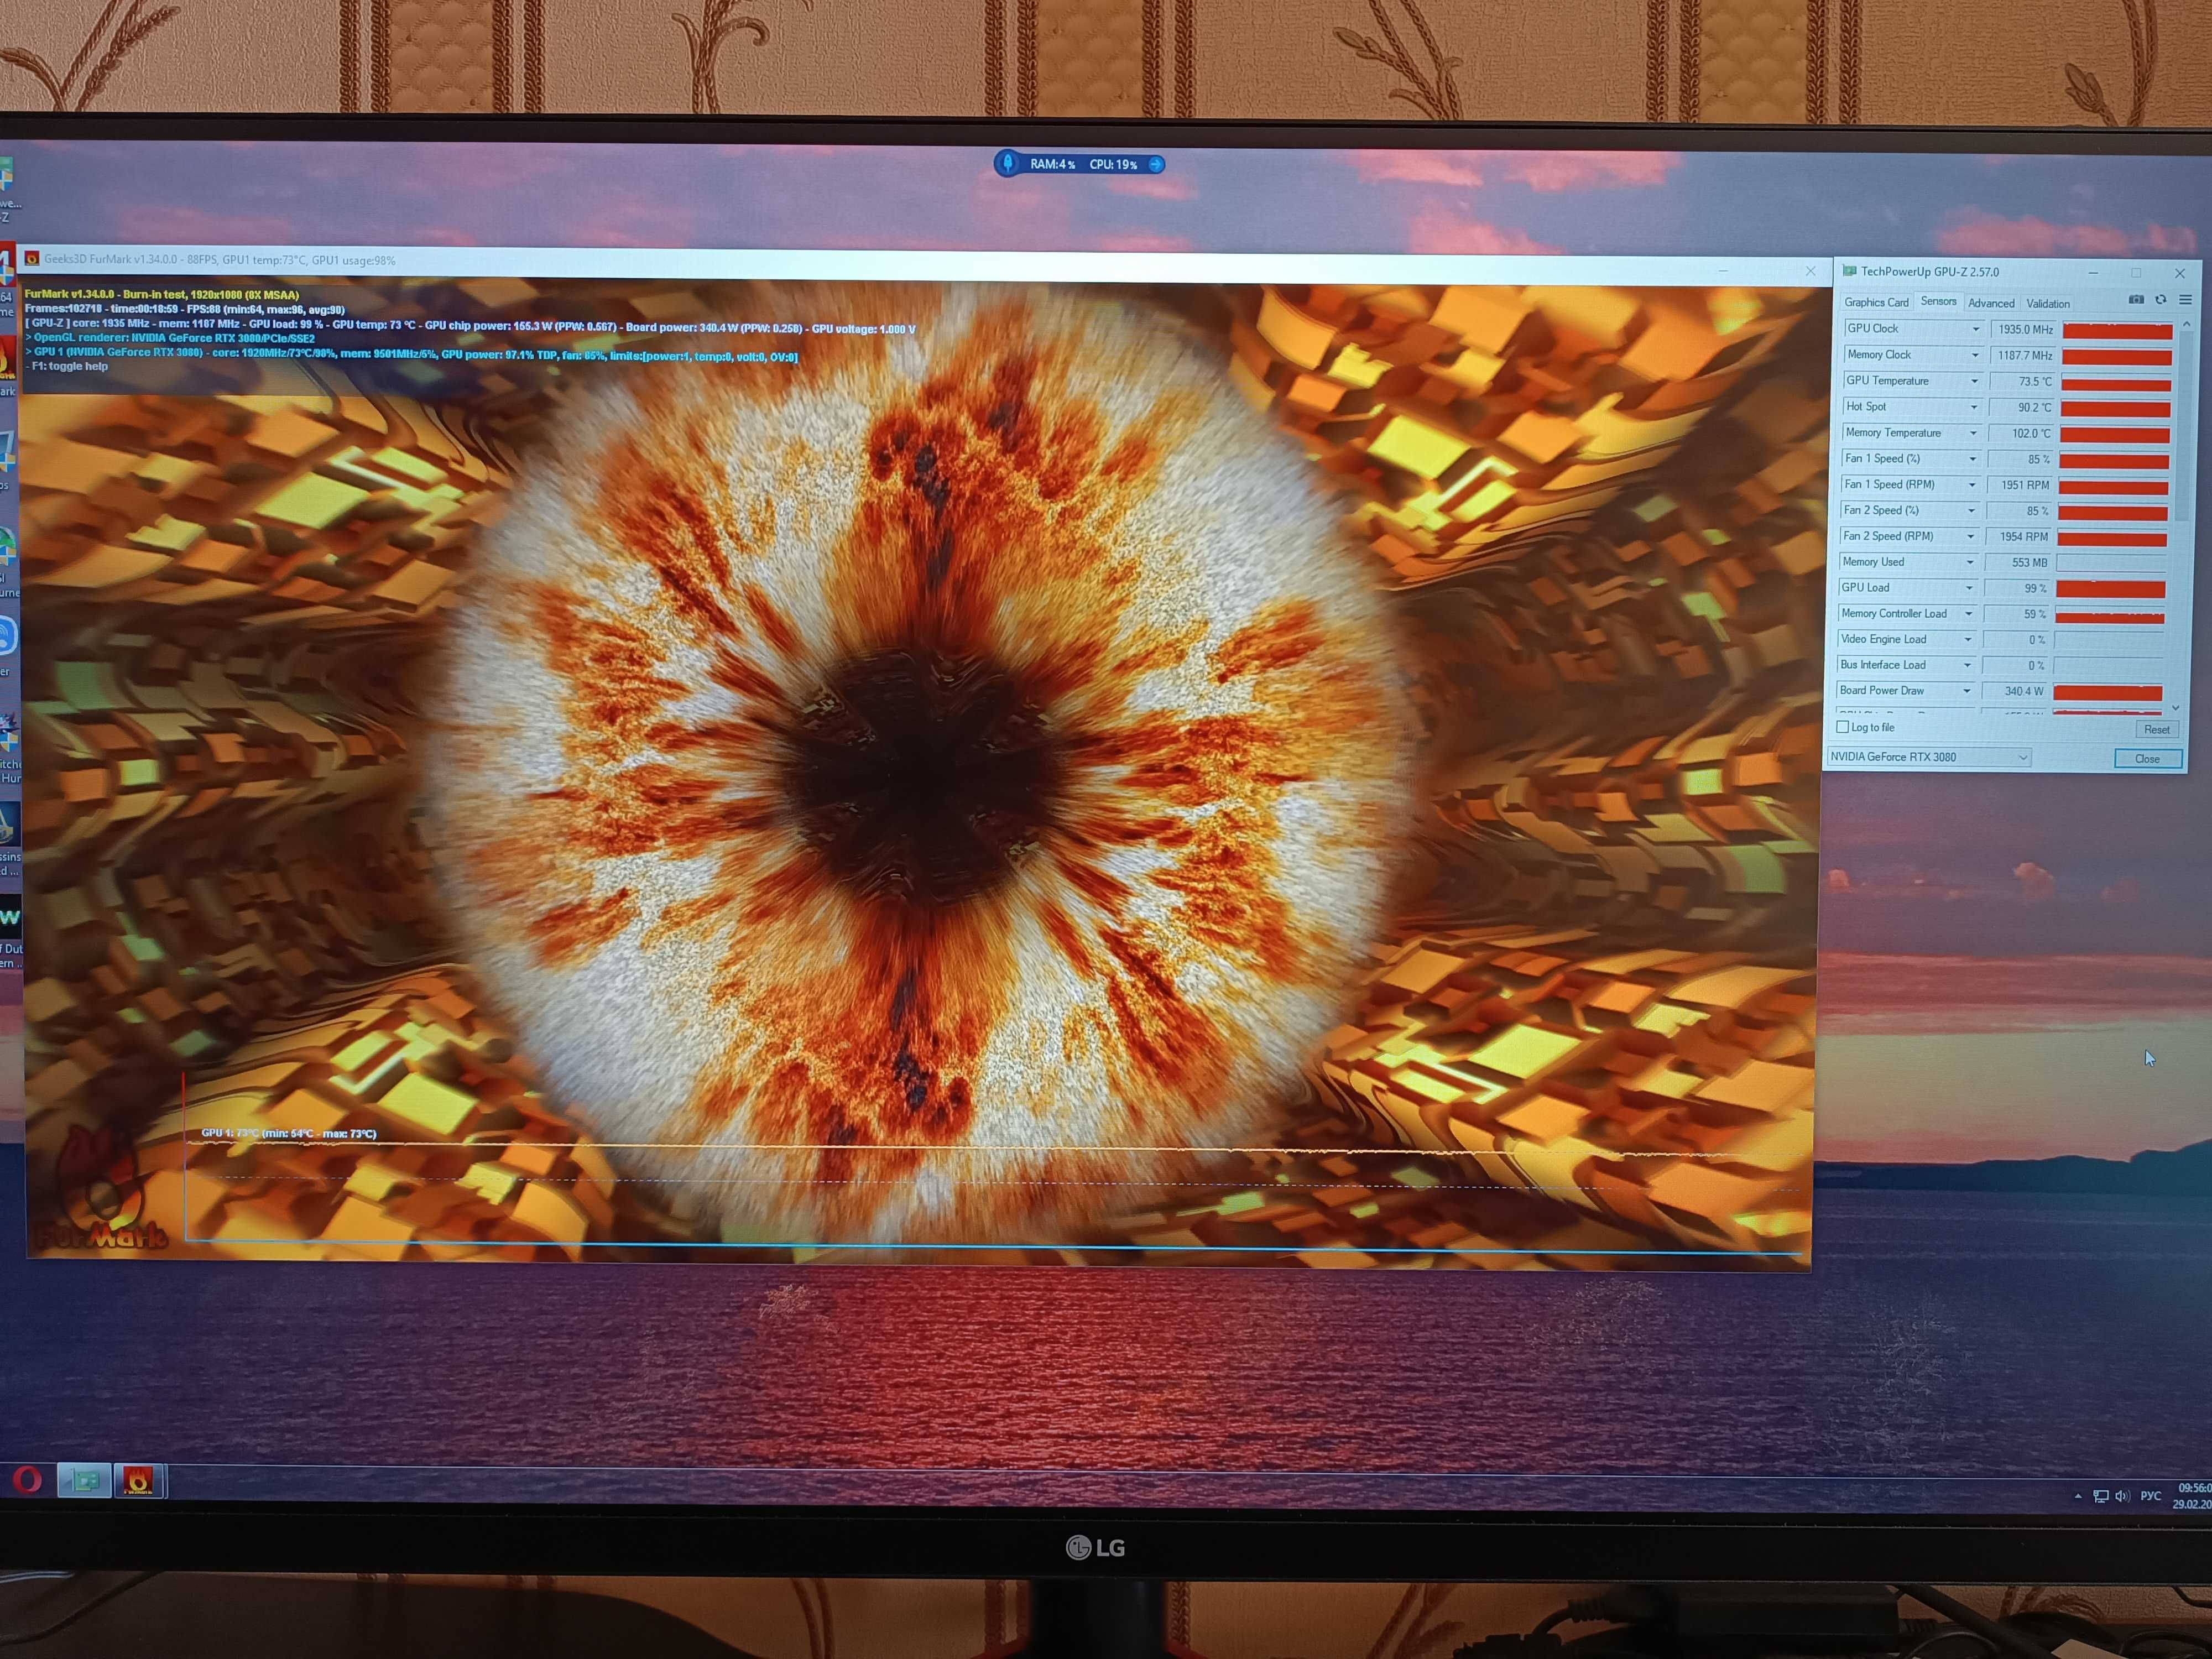
Task: Open the Memory Temperature sensor dropdown
Action: pyautogui.click(x=1973, y=433)
